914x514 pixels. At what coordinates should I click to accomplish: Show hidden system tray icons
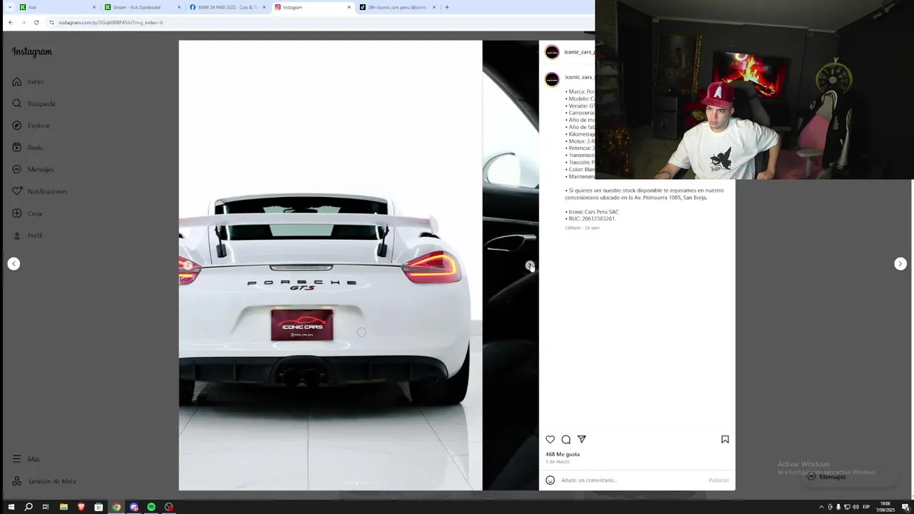tap(820, 507)
